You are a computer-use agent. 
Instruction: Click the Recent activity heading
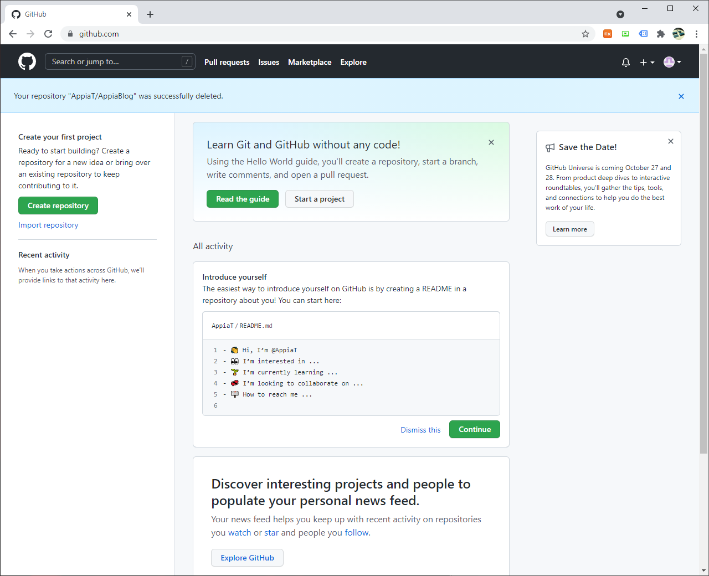click(44, 255)
